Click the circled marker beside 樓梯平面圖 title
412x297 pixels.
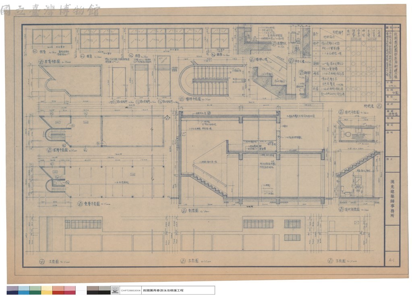[181, 99]
